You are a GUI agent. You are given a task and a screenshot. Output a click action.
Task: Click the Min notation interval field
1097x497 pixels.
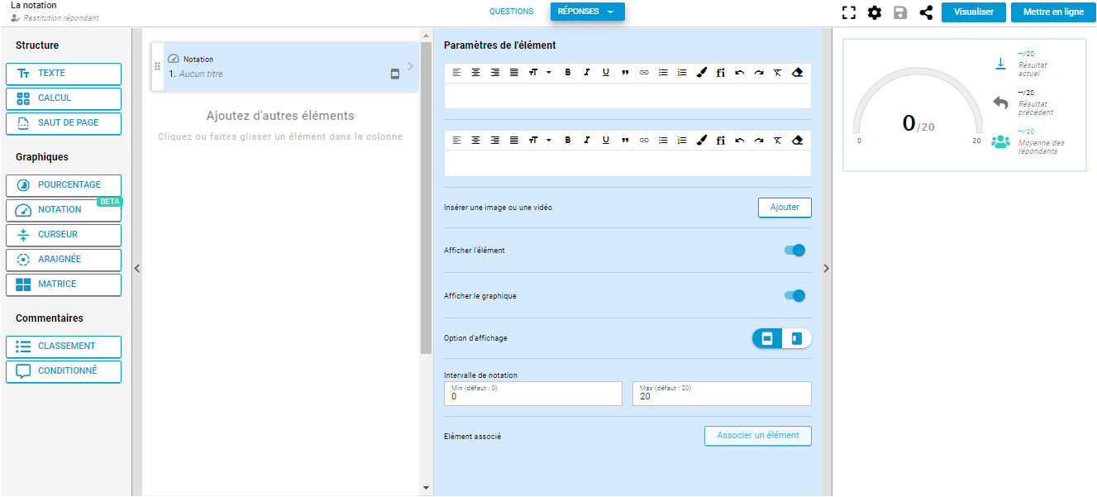click(x=533, y=394)
